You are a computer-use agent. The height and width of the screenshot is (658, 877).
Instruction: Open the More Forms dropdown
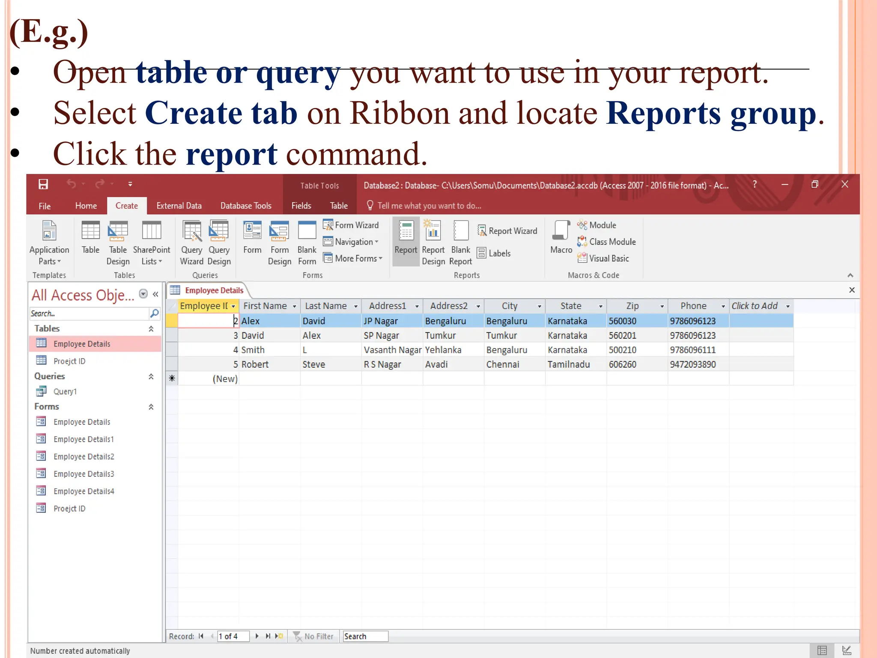[x=353, y=258]
